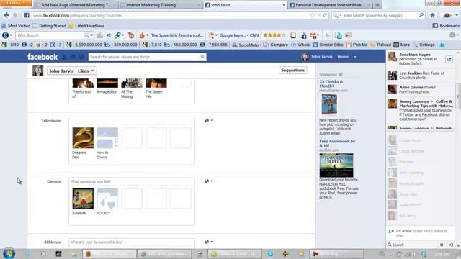Click the toolbar settings gear at far right
The image size is (461, 259).
pyautogui.click(x=452, y=35)
